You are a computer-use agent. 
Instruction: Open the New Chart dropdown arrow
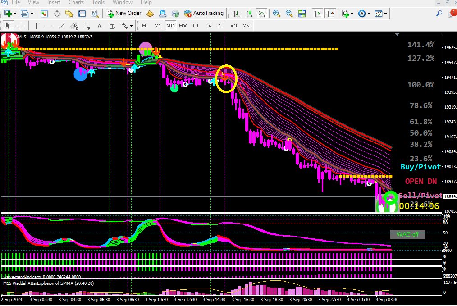point(15,14)
